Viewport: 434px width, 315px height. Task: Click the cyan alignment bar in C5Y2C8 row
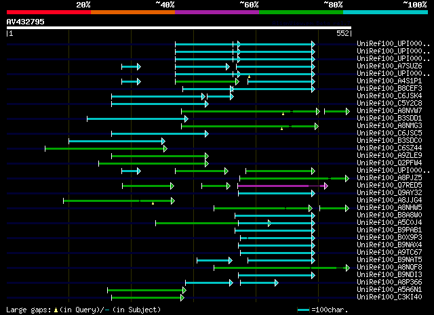coord(160,104)
